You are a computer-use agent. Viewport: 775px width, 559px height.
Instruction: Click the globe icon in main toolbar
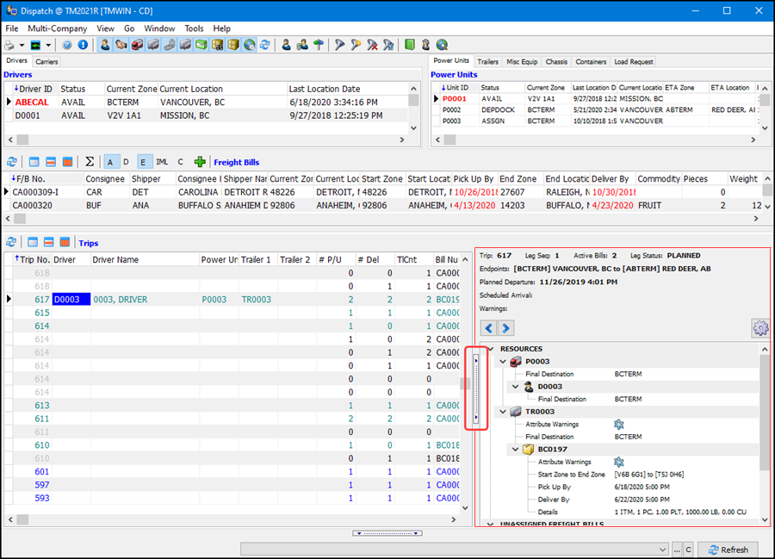point(250,45)
